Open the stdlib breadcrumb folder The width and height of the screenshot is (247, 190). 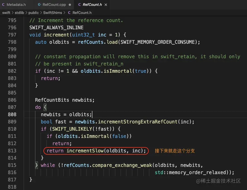coord(19,13)
